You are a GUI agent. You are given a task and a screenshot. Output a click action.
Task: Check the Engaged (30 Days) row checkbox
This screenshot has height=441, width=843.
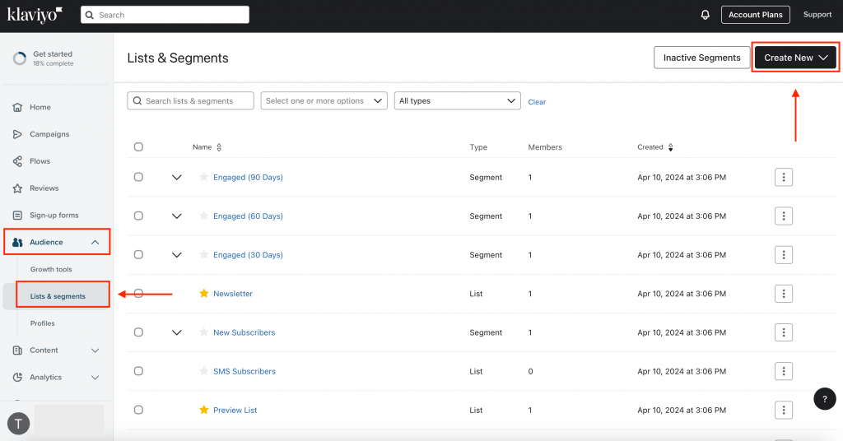pyautogui.click(x=138, y=254)
